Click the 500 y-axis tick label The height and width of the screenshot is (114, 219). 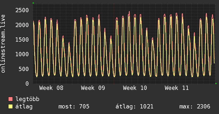[x=24, y=69]
